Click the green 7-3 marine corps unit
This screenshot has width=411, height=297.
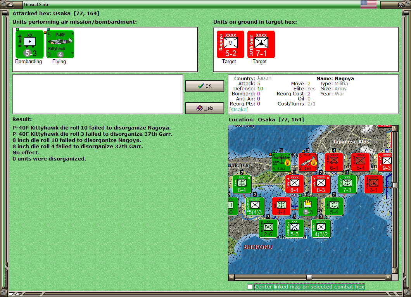[x=347, y=184]
